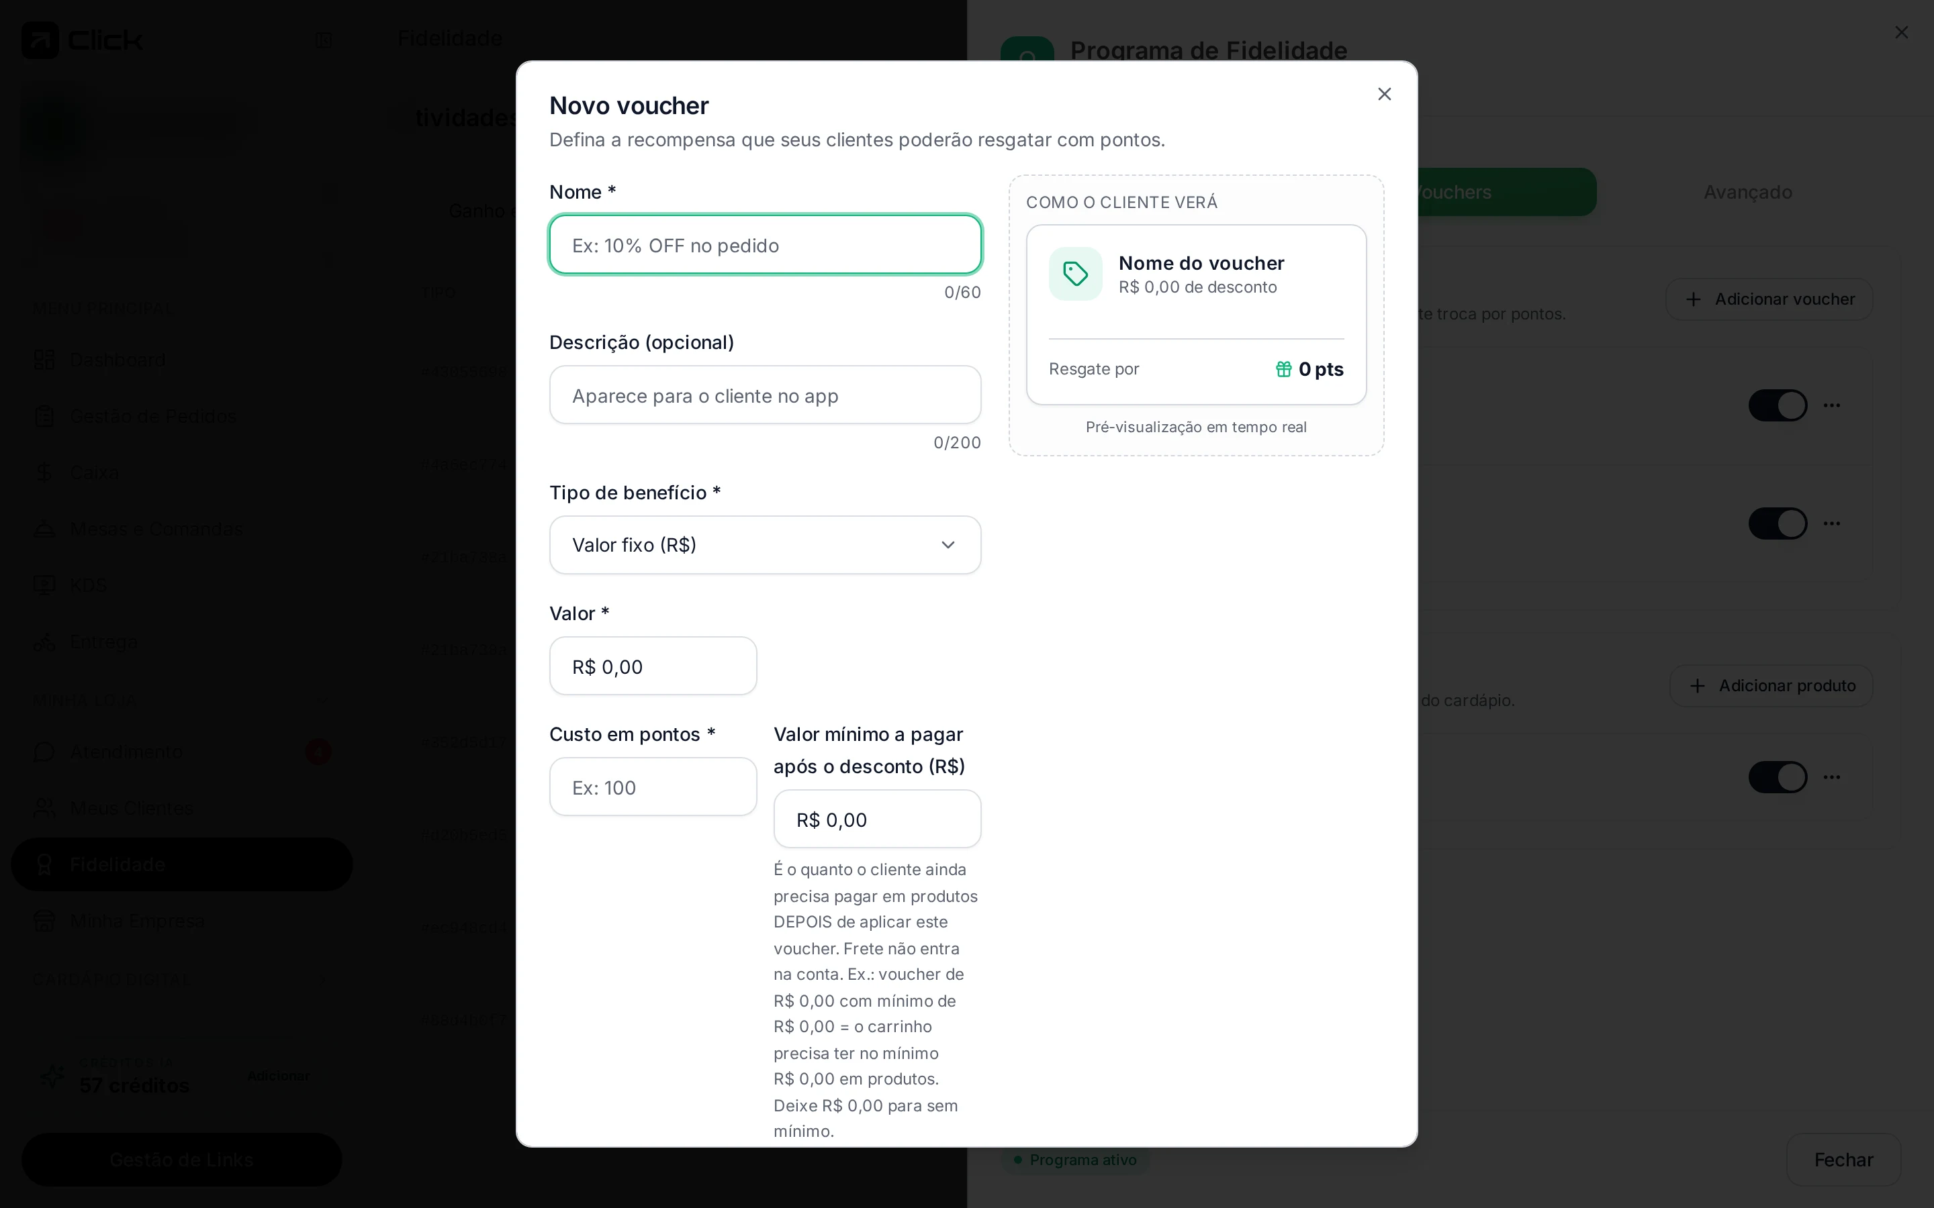Click the Mesas e Comandas icon
Image resolution: width=1934 pixels, height=1208 pixels.
click(45, 529)
